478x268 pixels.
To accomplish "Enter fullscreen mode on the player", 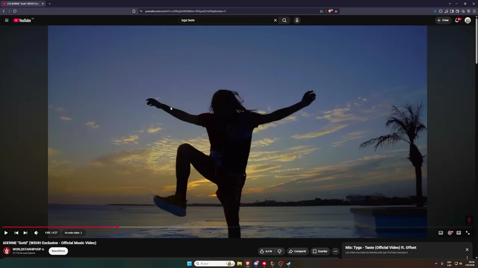I will pyautogui.click(x=468, y=233).
